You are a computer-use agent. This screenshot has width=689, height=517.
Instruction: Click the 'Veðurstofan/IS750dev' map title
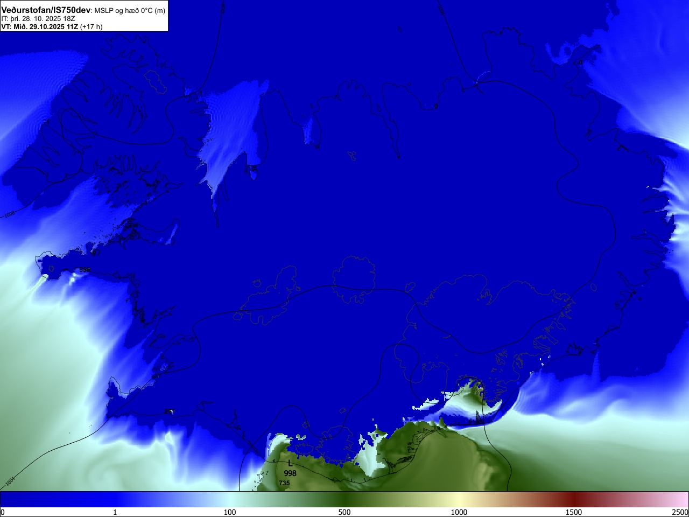tap(46, 10)
